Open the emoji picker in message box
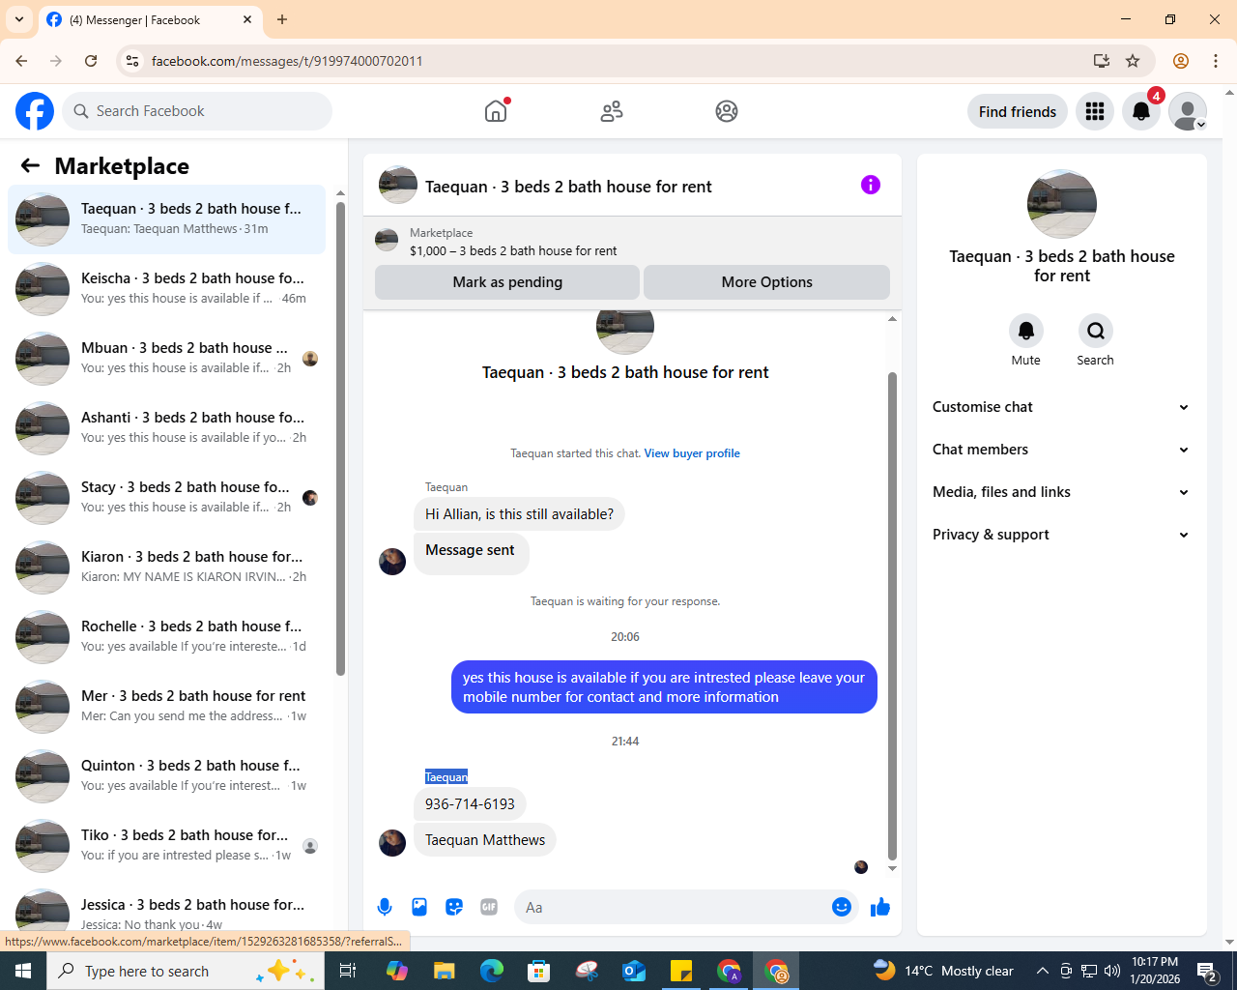 click(842, 907)
